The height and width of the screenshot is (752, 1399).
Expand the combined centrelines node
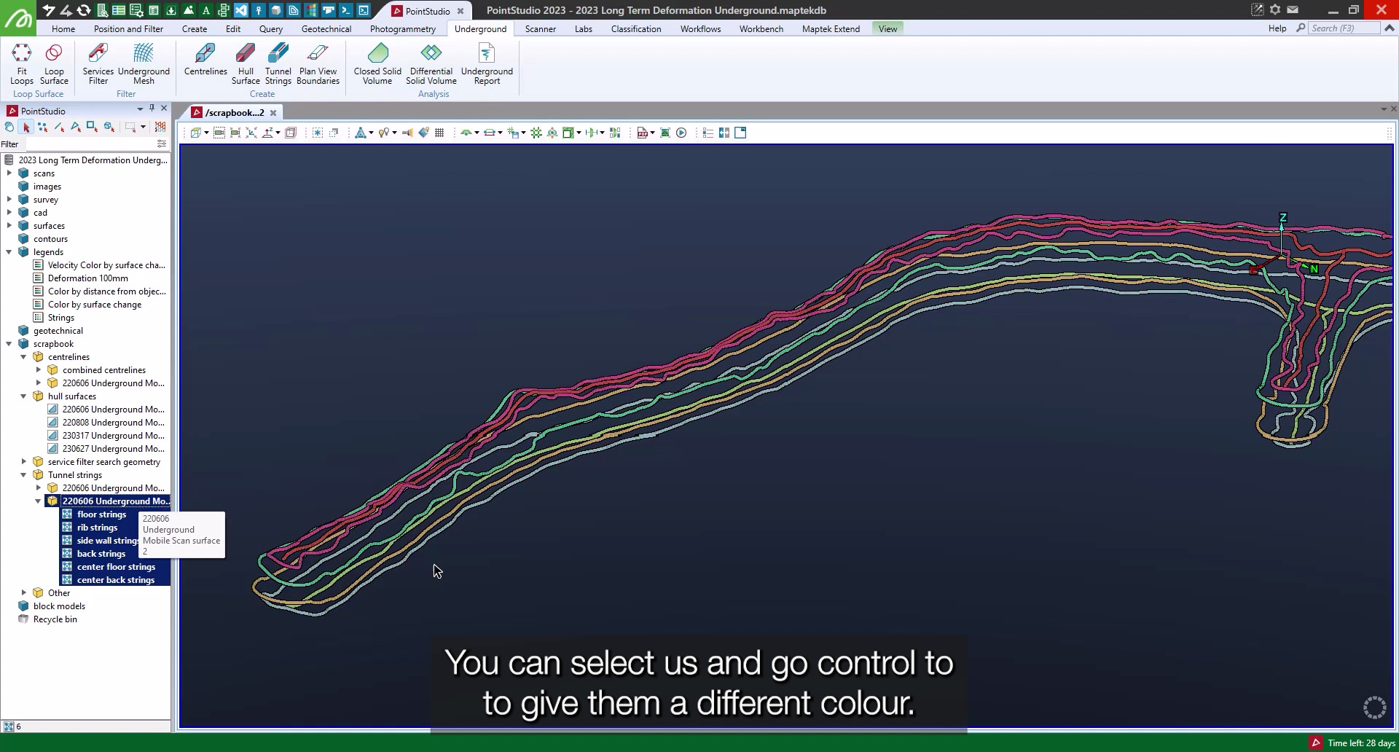pyautogui.click(x=39, y=370)
